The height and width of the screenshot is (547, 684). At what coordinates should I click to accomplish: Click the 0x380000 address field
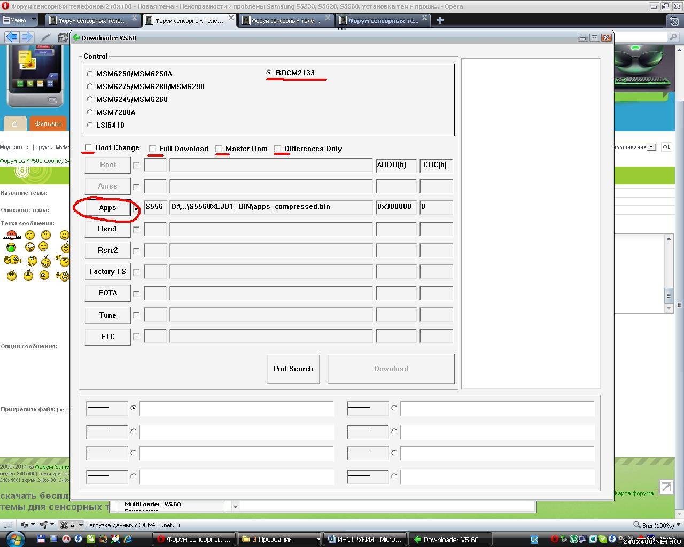(x=396, y=207)
